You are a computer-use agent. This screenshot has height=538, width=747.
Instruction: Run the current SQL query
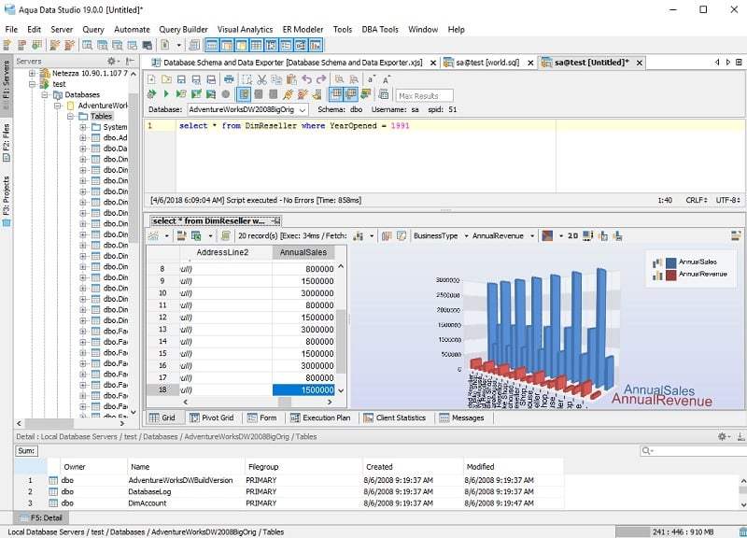pyautogui.click(x=165, y=94)
